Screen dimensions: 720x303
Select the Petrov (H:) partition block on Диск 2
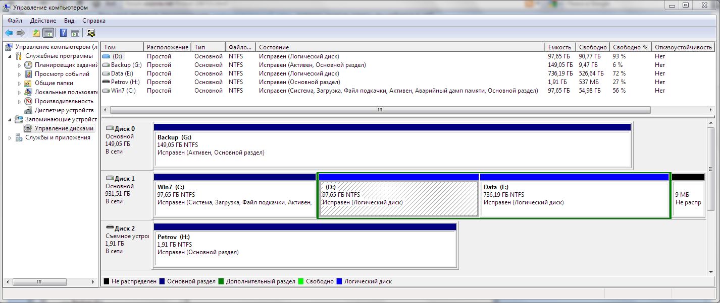pos(305,246)
